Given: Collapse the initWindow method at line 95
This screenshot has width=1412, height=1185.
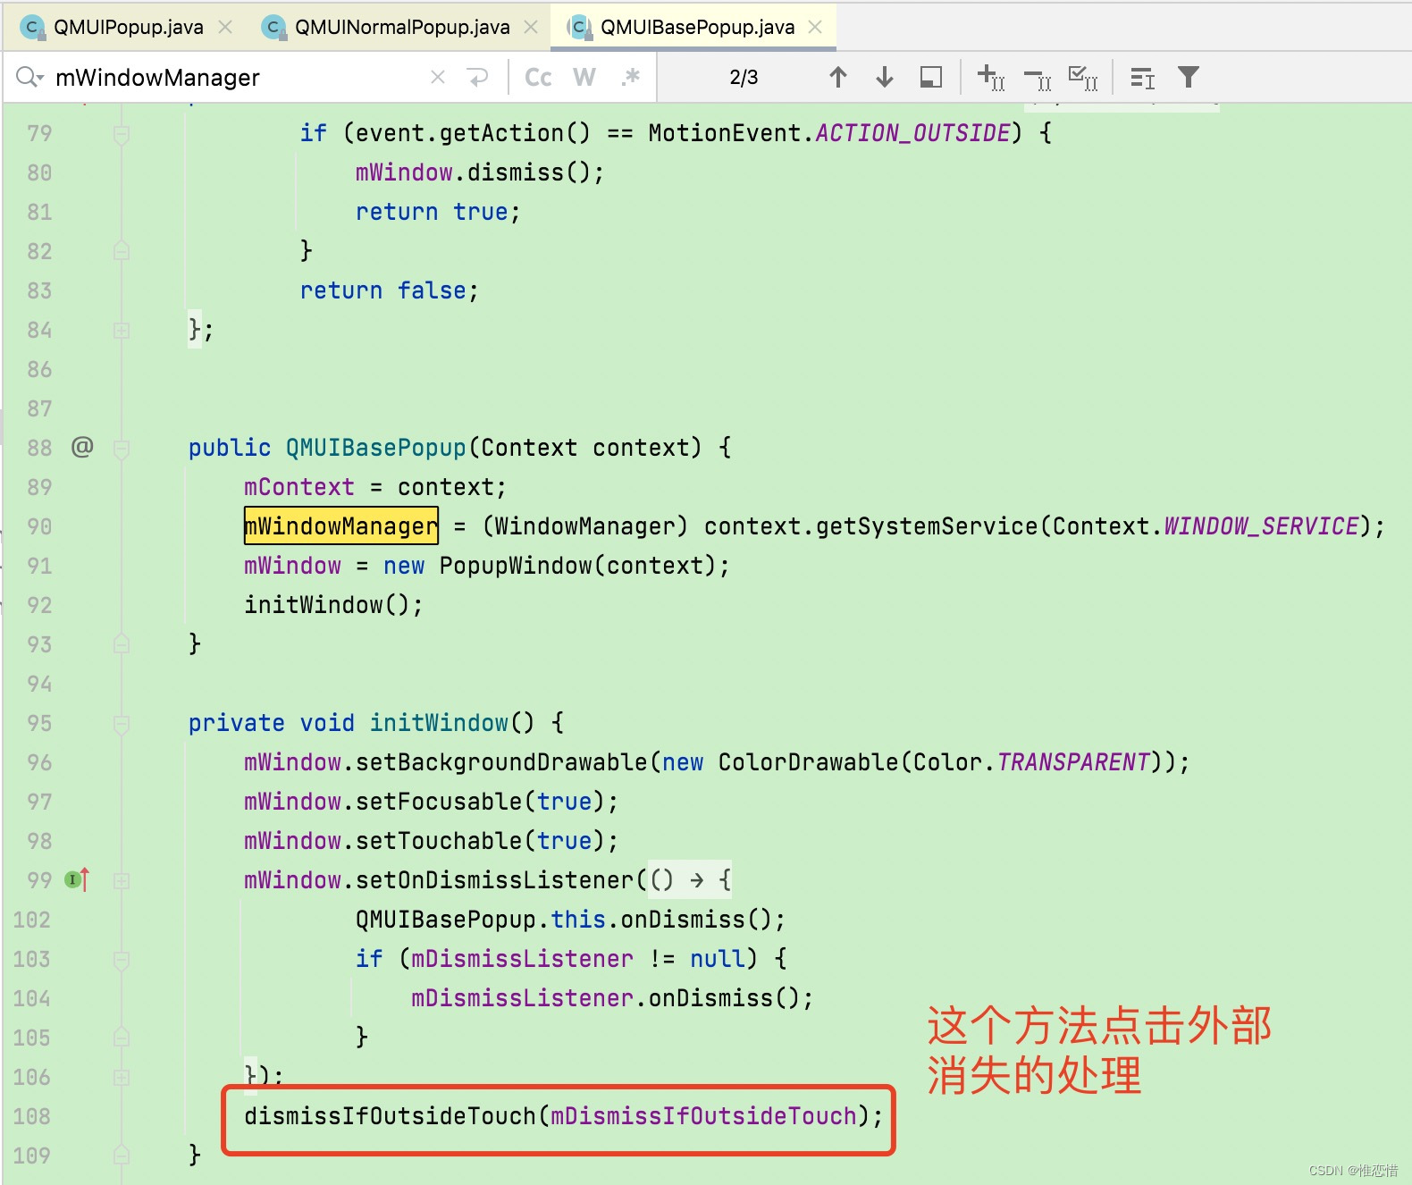Looking at the screenshot, I should tap(122, 723).
